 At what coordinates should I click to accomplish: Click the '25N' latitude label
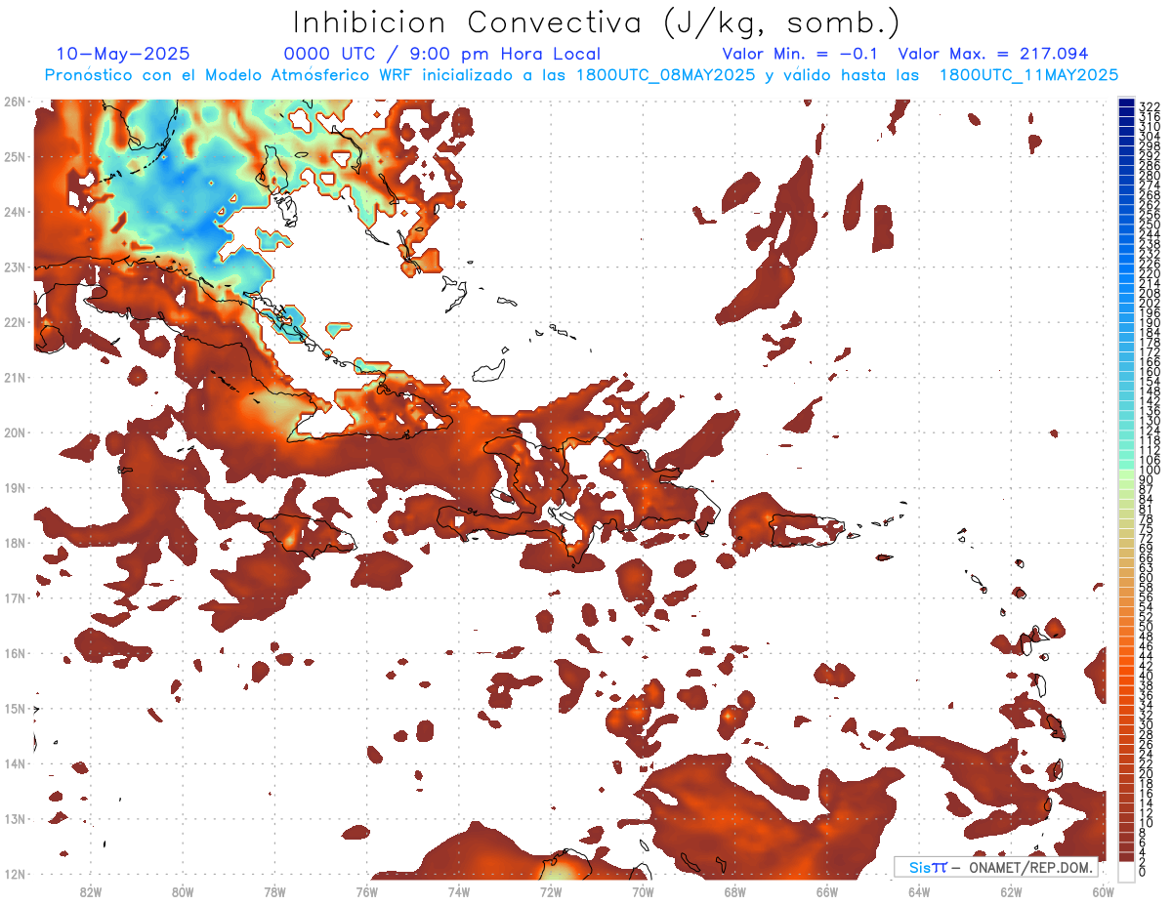point(14,156)
